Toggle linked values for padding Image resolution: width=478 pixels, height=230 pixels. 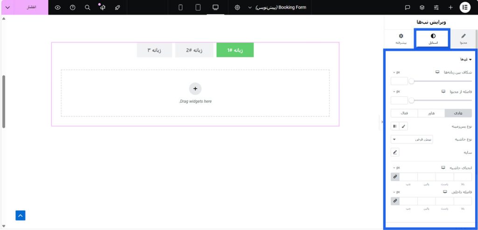pyautogui.click(x=395, y=201)
